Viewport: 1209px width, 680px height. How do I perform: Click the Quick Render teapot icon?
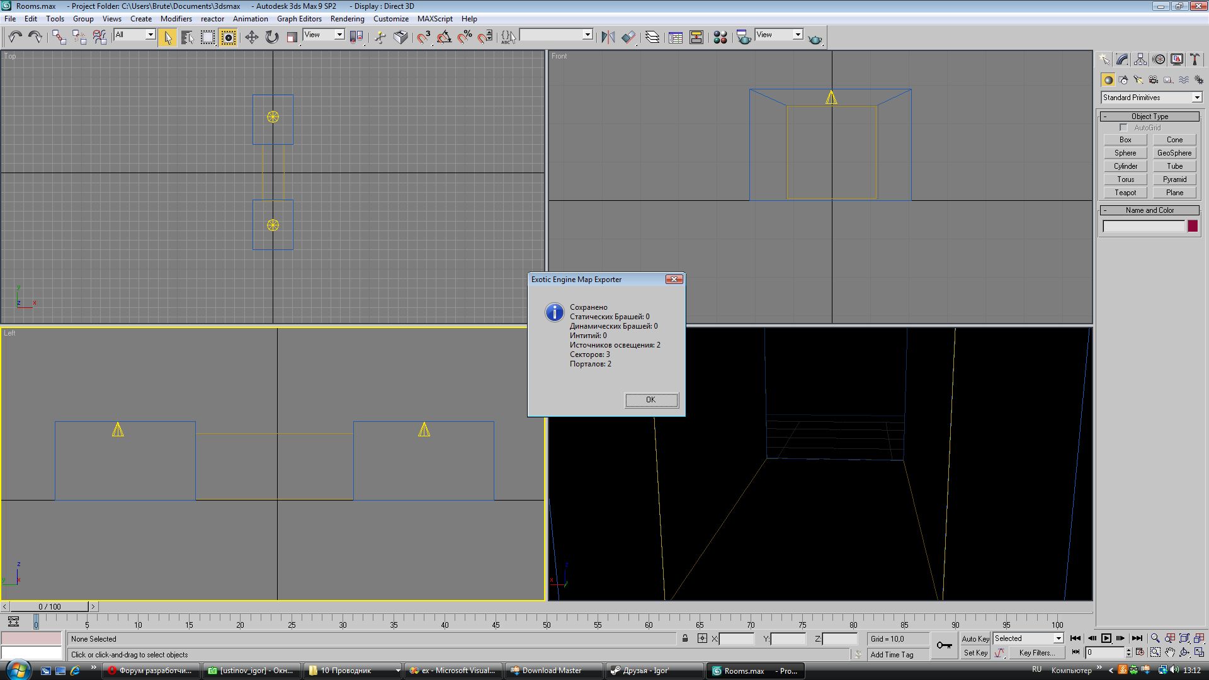[815, 39]
